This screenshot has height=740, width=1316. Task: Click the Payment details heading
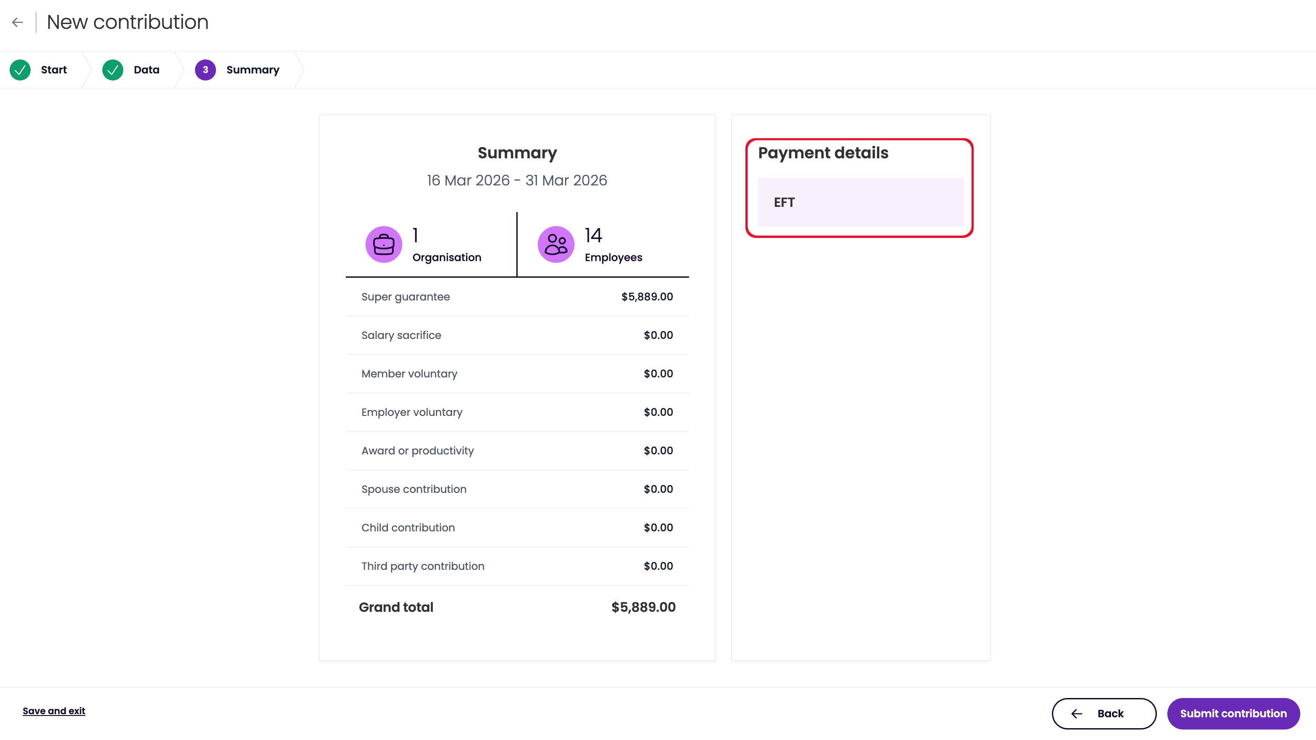(823, 153)
